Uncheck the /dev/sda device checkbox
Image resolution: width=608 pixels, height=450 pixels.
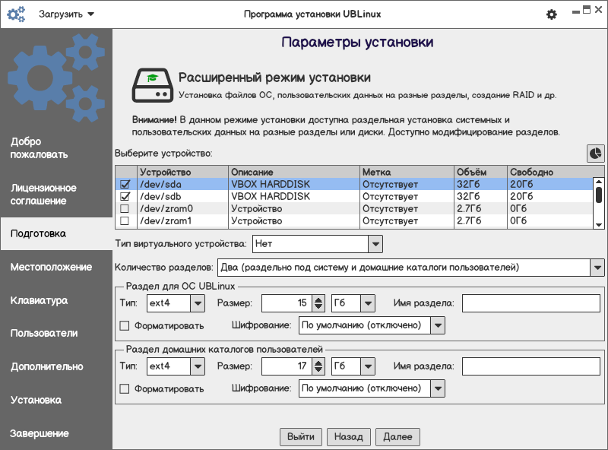point(125,184)
